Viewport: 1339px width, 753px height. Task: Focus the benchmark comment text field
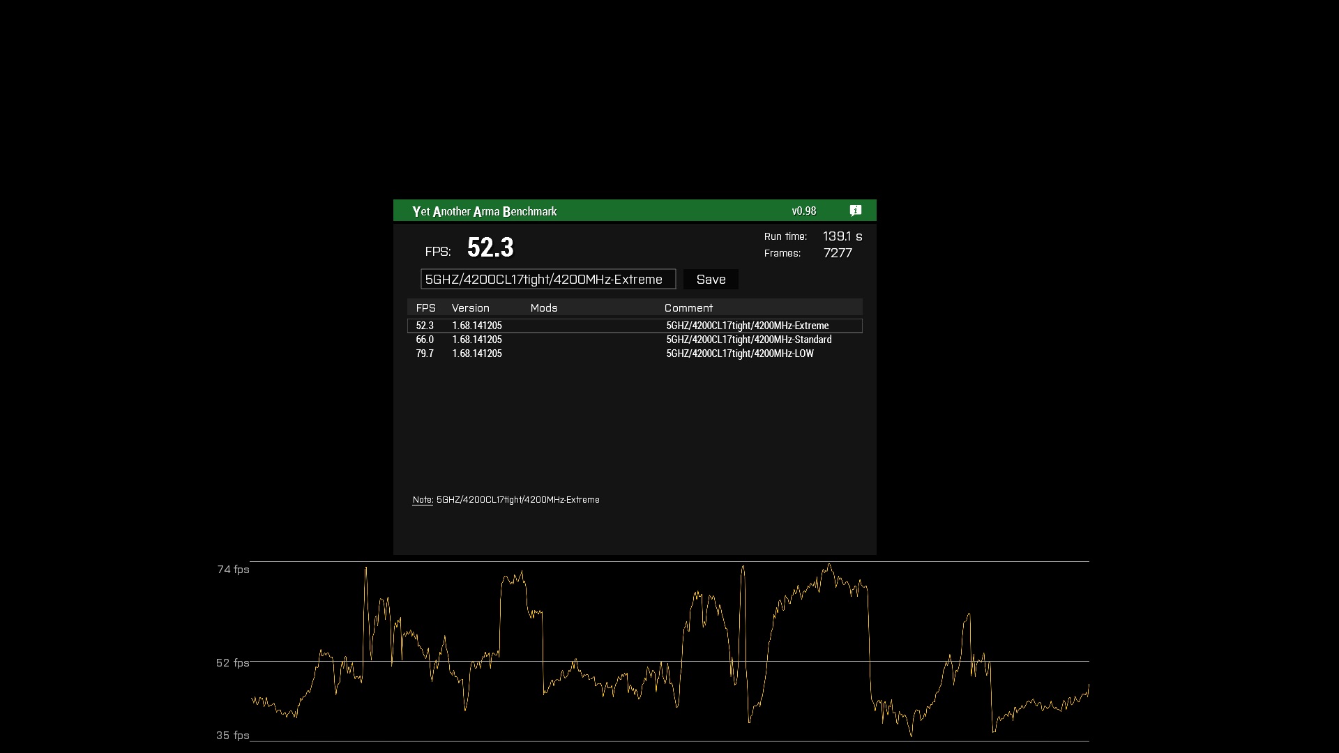click(547, 280)
